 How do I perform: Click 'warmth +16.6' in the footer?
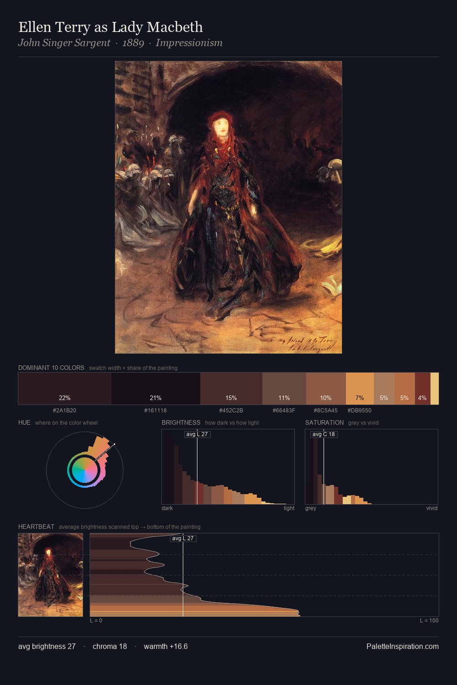point(166,647)
